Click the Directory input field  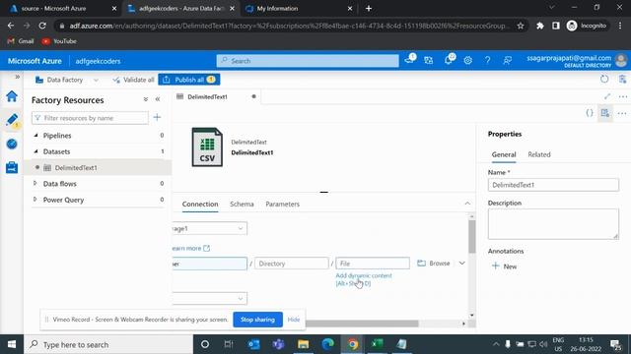click(x=292, y=264)
